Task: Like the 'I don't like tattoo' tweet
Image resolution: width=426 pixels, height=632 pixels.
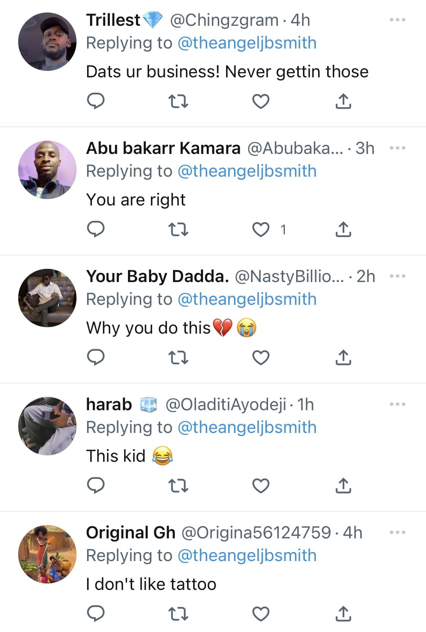Action: pyautogui.click(x=261, y=614)
